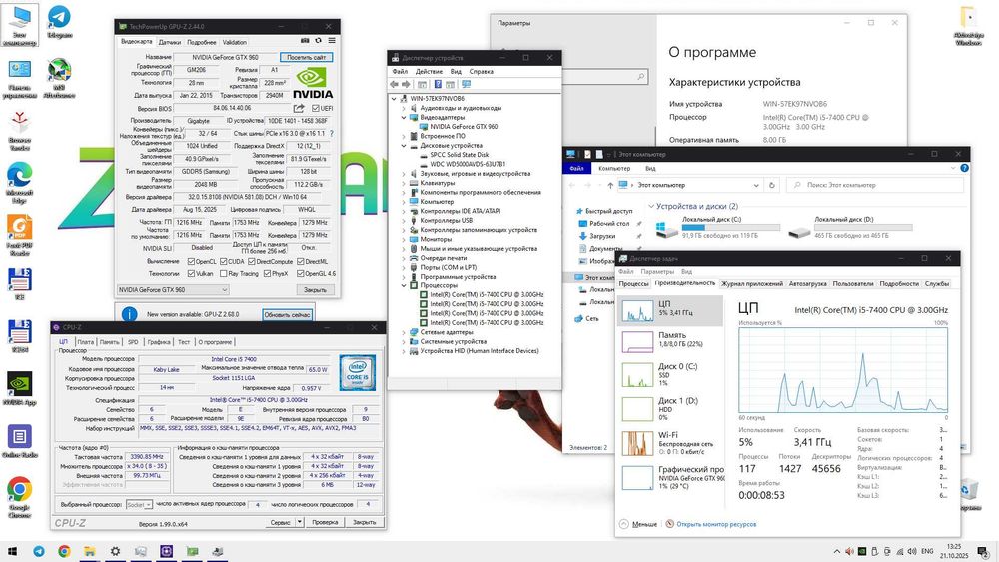Collapse the Видеоадаптеры node in Device Manager
Screen dimensions: 999x562
click(404, 117)
